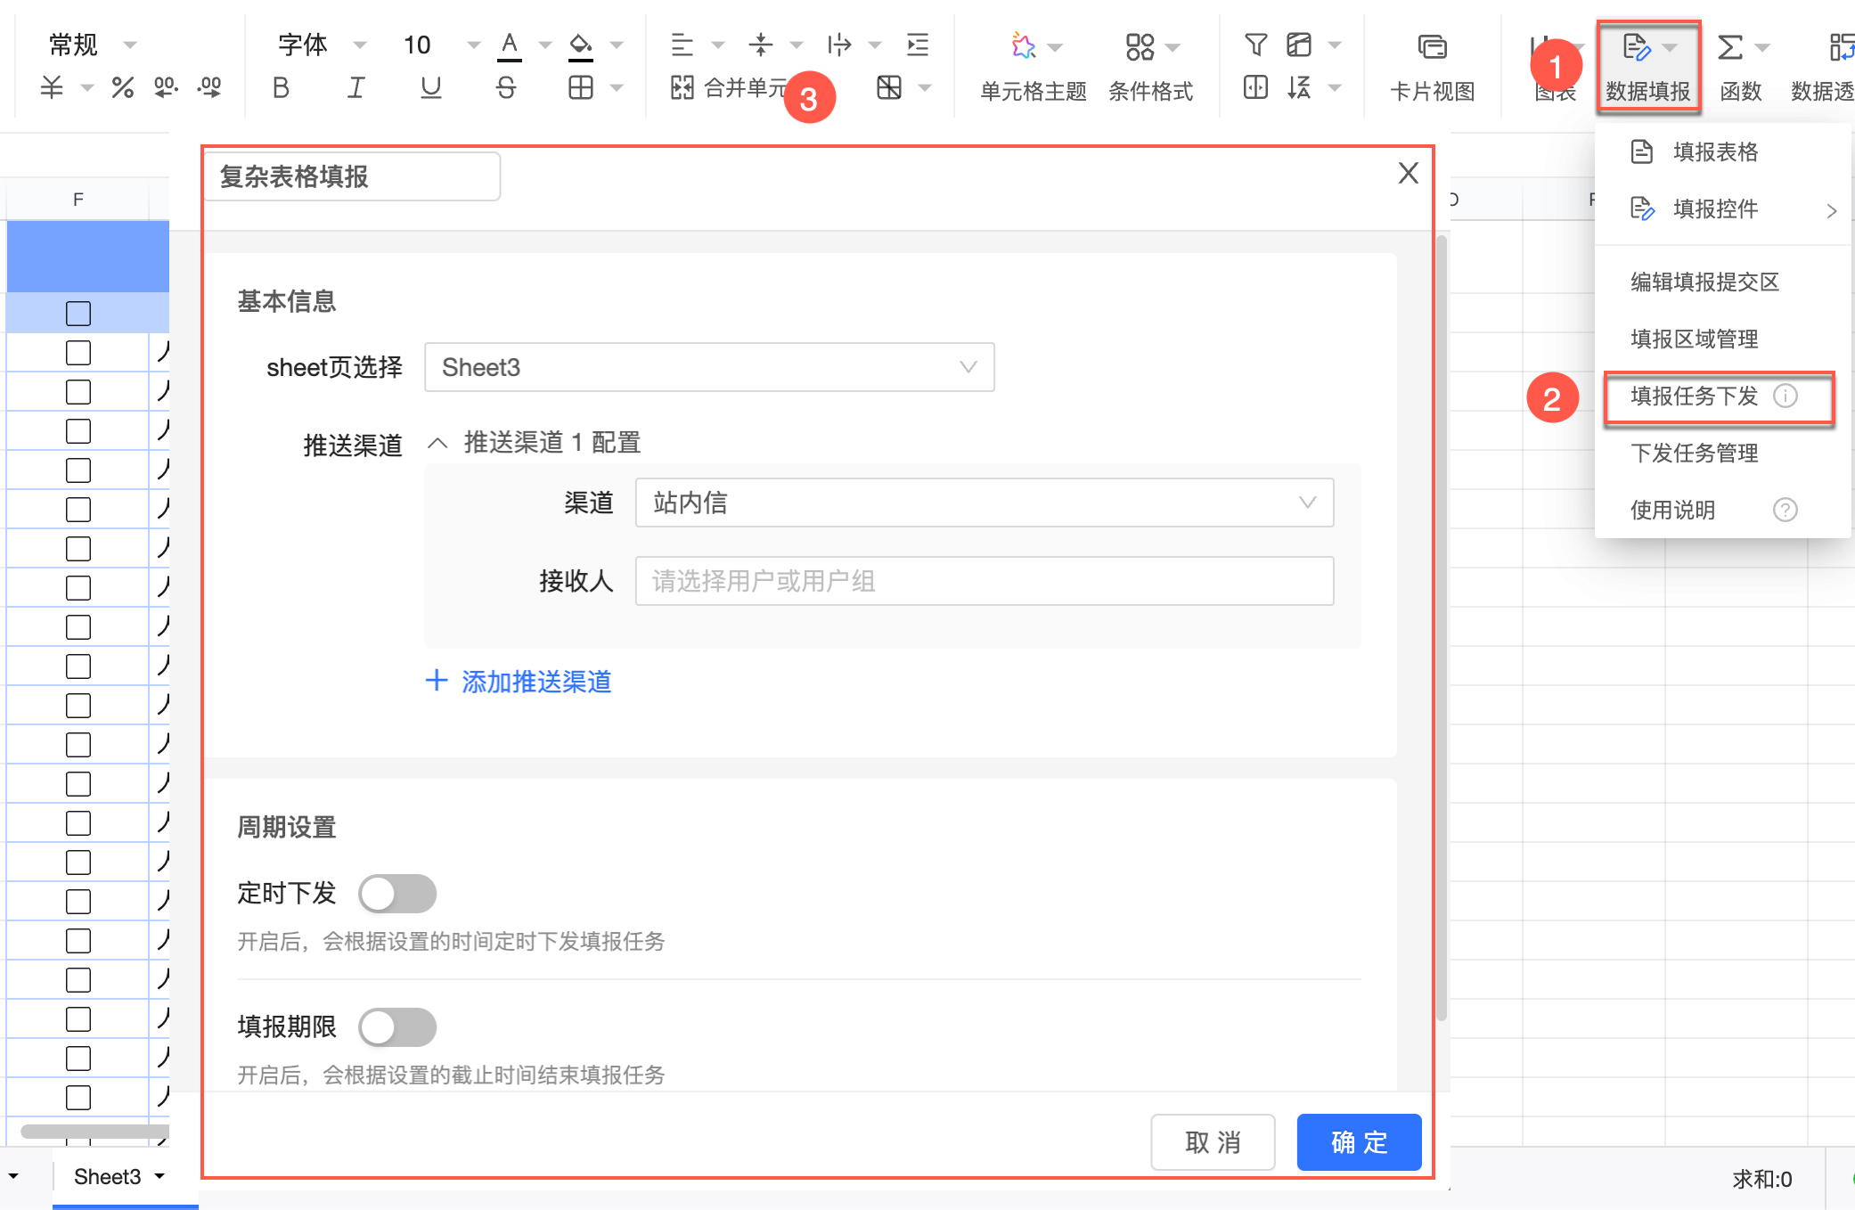This screenshot has width=1855, height=1210.
Task: Click the column F header
Action: pyautogui.click(x=78, y=200)
